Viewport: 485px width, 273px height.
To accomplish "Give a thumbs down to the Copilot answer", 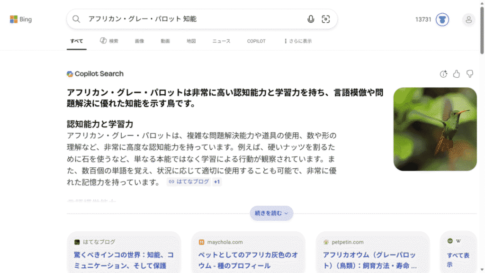I will [470, 74].
